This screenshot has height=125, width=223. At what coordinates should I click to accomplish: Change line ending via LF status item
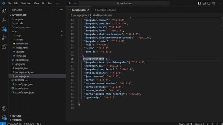[217, 124]
